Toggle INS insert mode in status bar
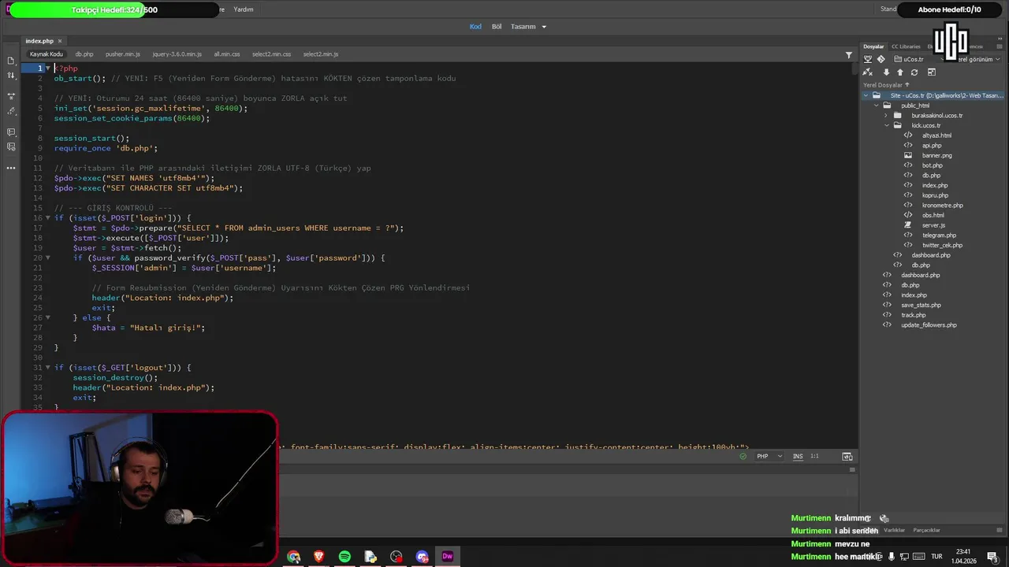 [798, 457]
